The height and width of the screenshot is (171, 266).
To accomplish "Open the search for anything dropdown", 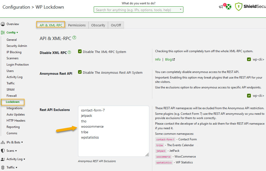I will pyautogui.click(x=138, y=10).
